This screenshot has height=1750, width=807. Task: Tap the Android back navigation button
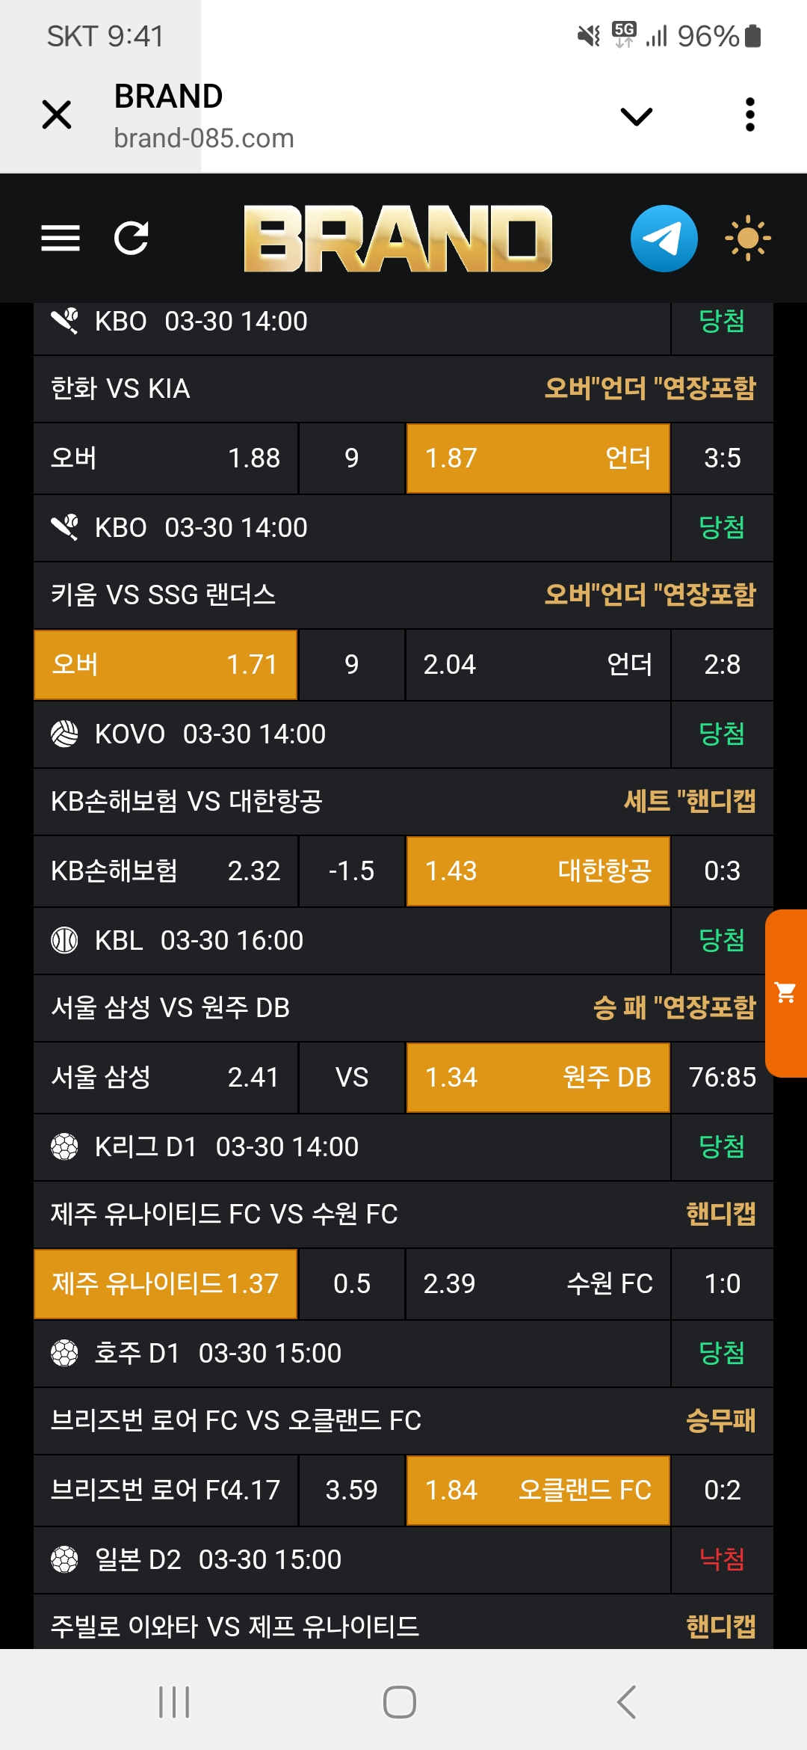tap(626, 1702)
